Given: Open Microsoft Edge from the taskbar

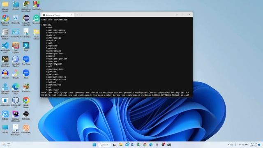Looking at the screenshot, I should click(x=151, y=145).
